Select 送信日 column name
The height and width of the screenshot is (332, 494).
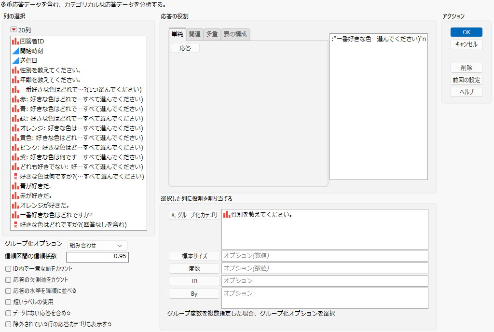28,60
